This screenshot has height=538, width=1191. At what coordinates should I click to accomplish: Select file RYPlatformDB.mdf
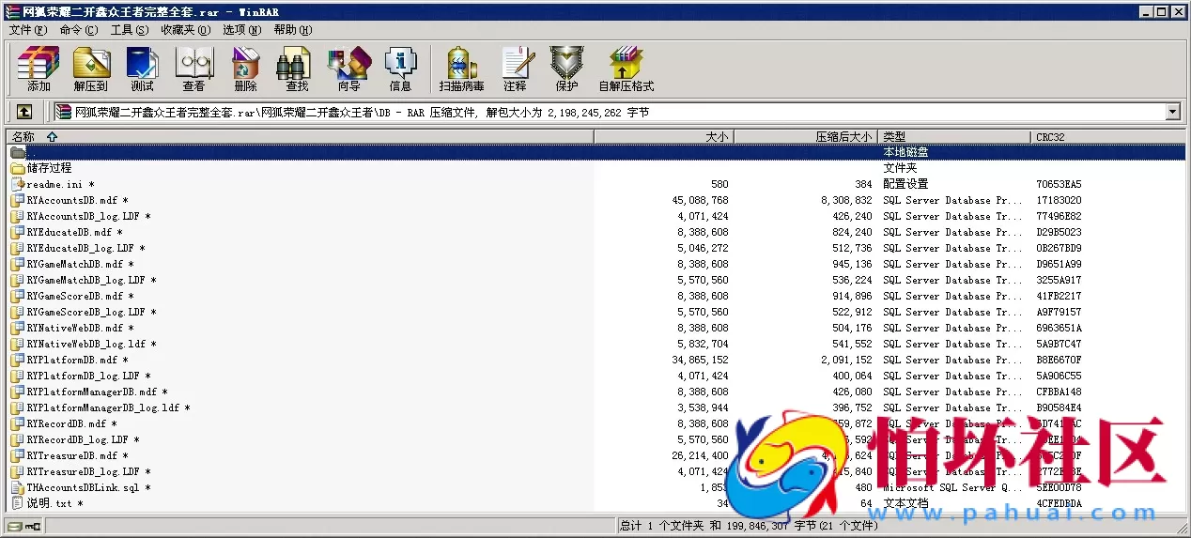tap(595, 360)
